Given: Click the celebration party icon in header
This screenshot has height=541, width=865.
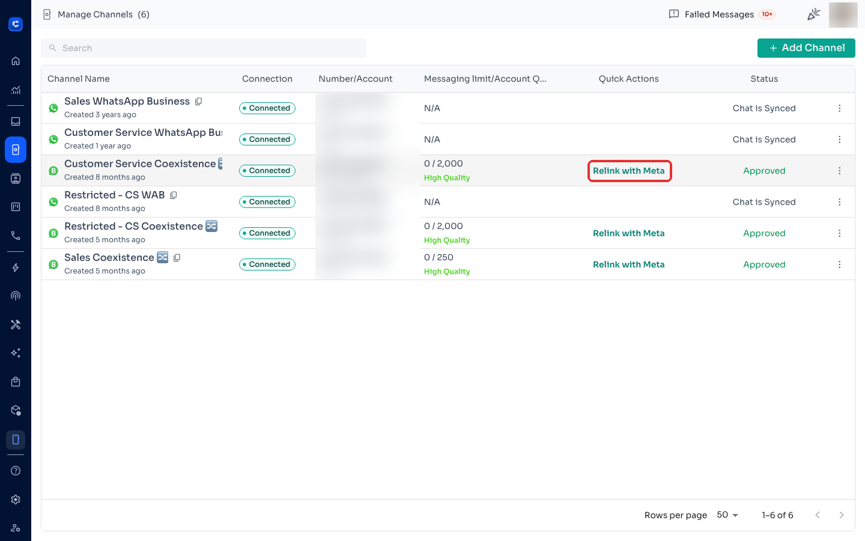Looking at the screenshot, I should coord(814,14).
